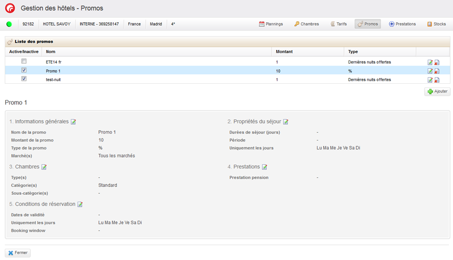Viewport: 453px width, 260px height.
Task: Click edit icon for ETE14 fr promo
Action: tap(430, 63)
